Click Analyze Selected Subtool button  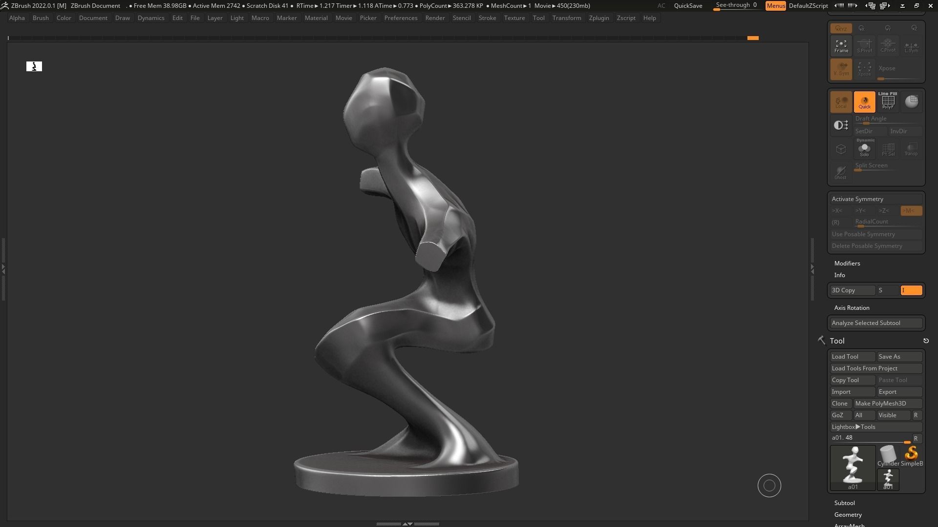point(876,323)
